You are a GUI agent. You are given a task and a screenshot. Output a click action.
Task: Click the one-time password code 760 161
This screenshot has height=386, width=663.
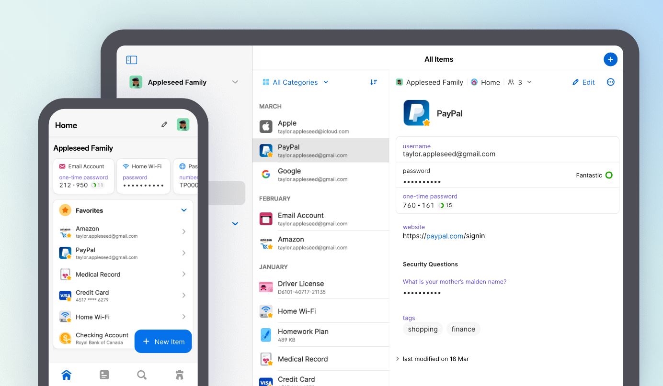[x=418, y=205]
